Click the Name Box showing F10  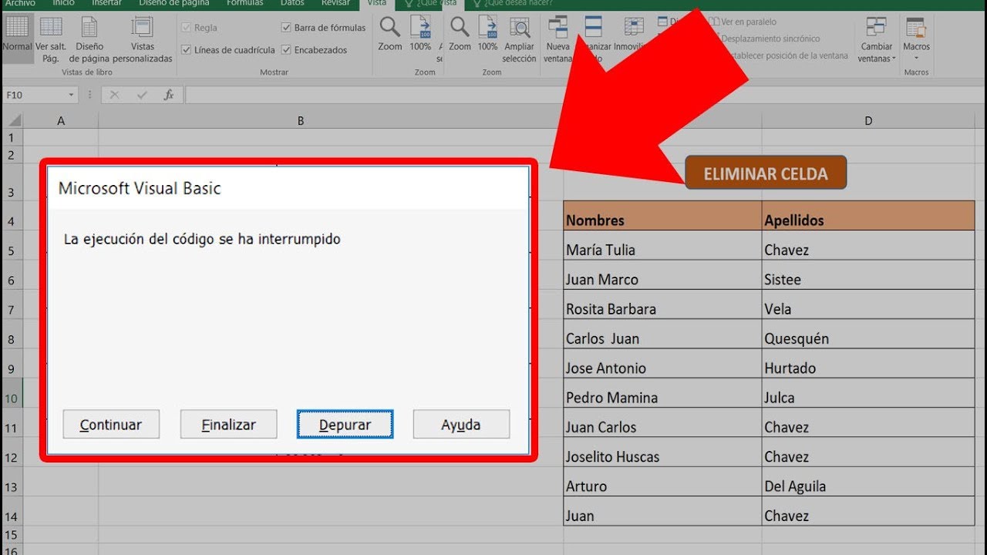point(35,95)
